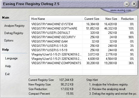Screen dimensions: 139x98
Task: Sort by Reduction column header
Action: click(x=127, y=19)
